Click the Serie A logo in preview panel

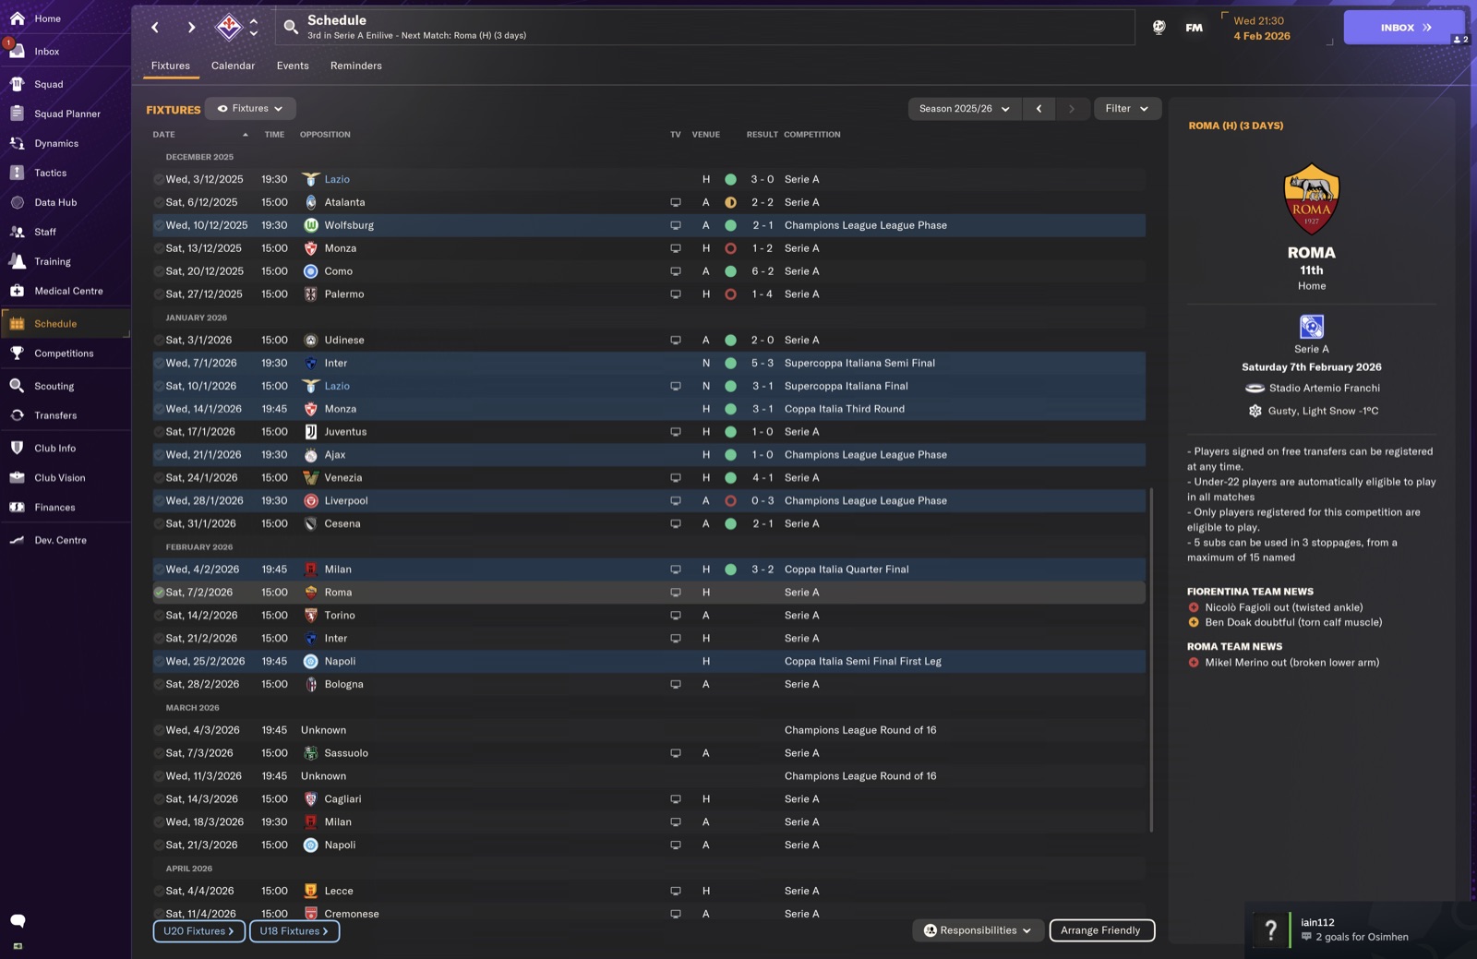(1311, 327)
